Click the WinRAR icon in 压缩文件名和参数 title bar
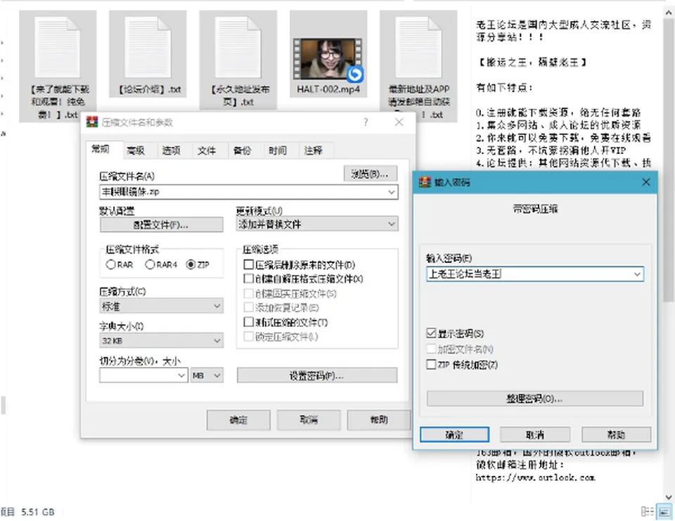Screen dimensions: 675x521 [x=92, y=122]
